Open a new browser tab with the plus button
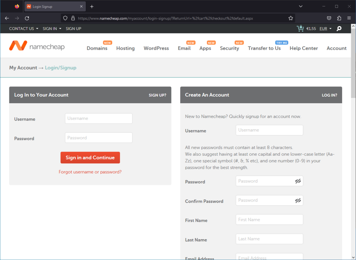Viewport: 356px width, 260px height. (x=92, y=7)
